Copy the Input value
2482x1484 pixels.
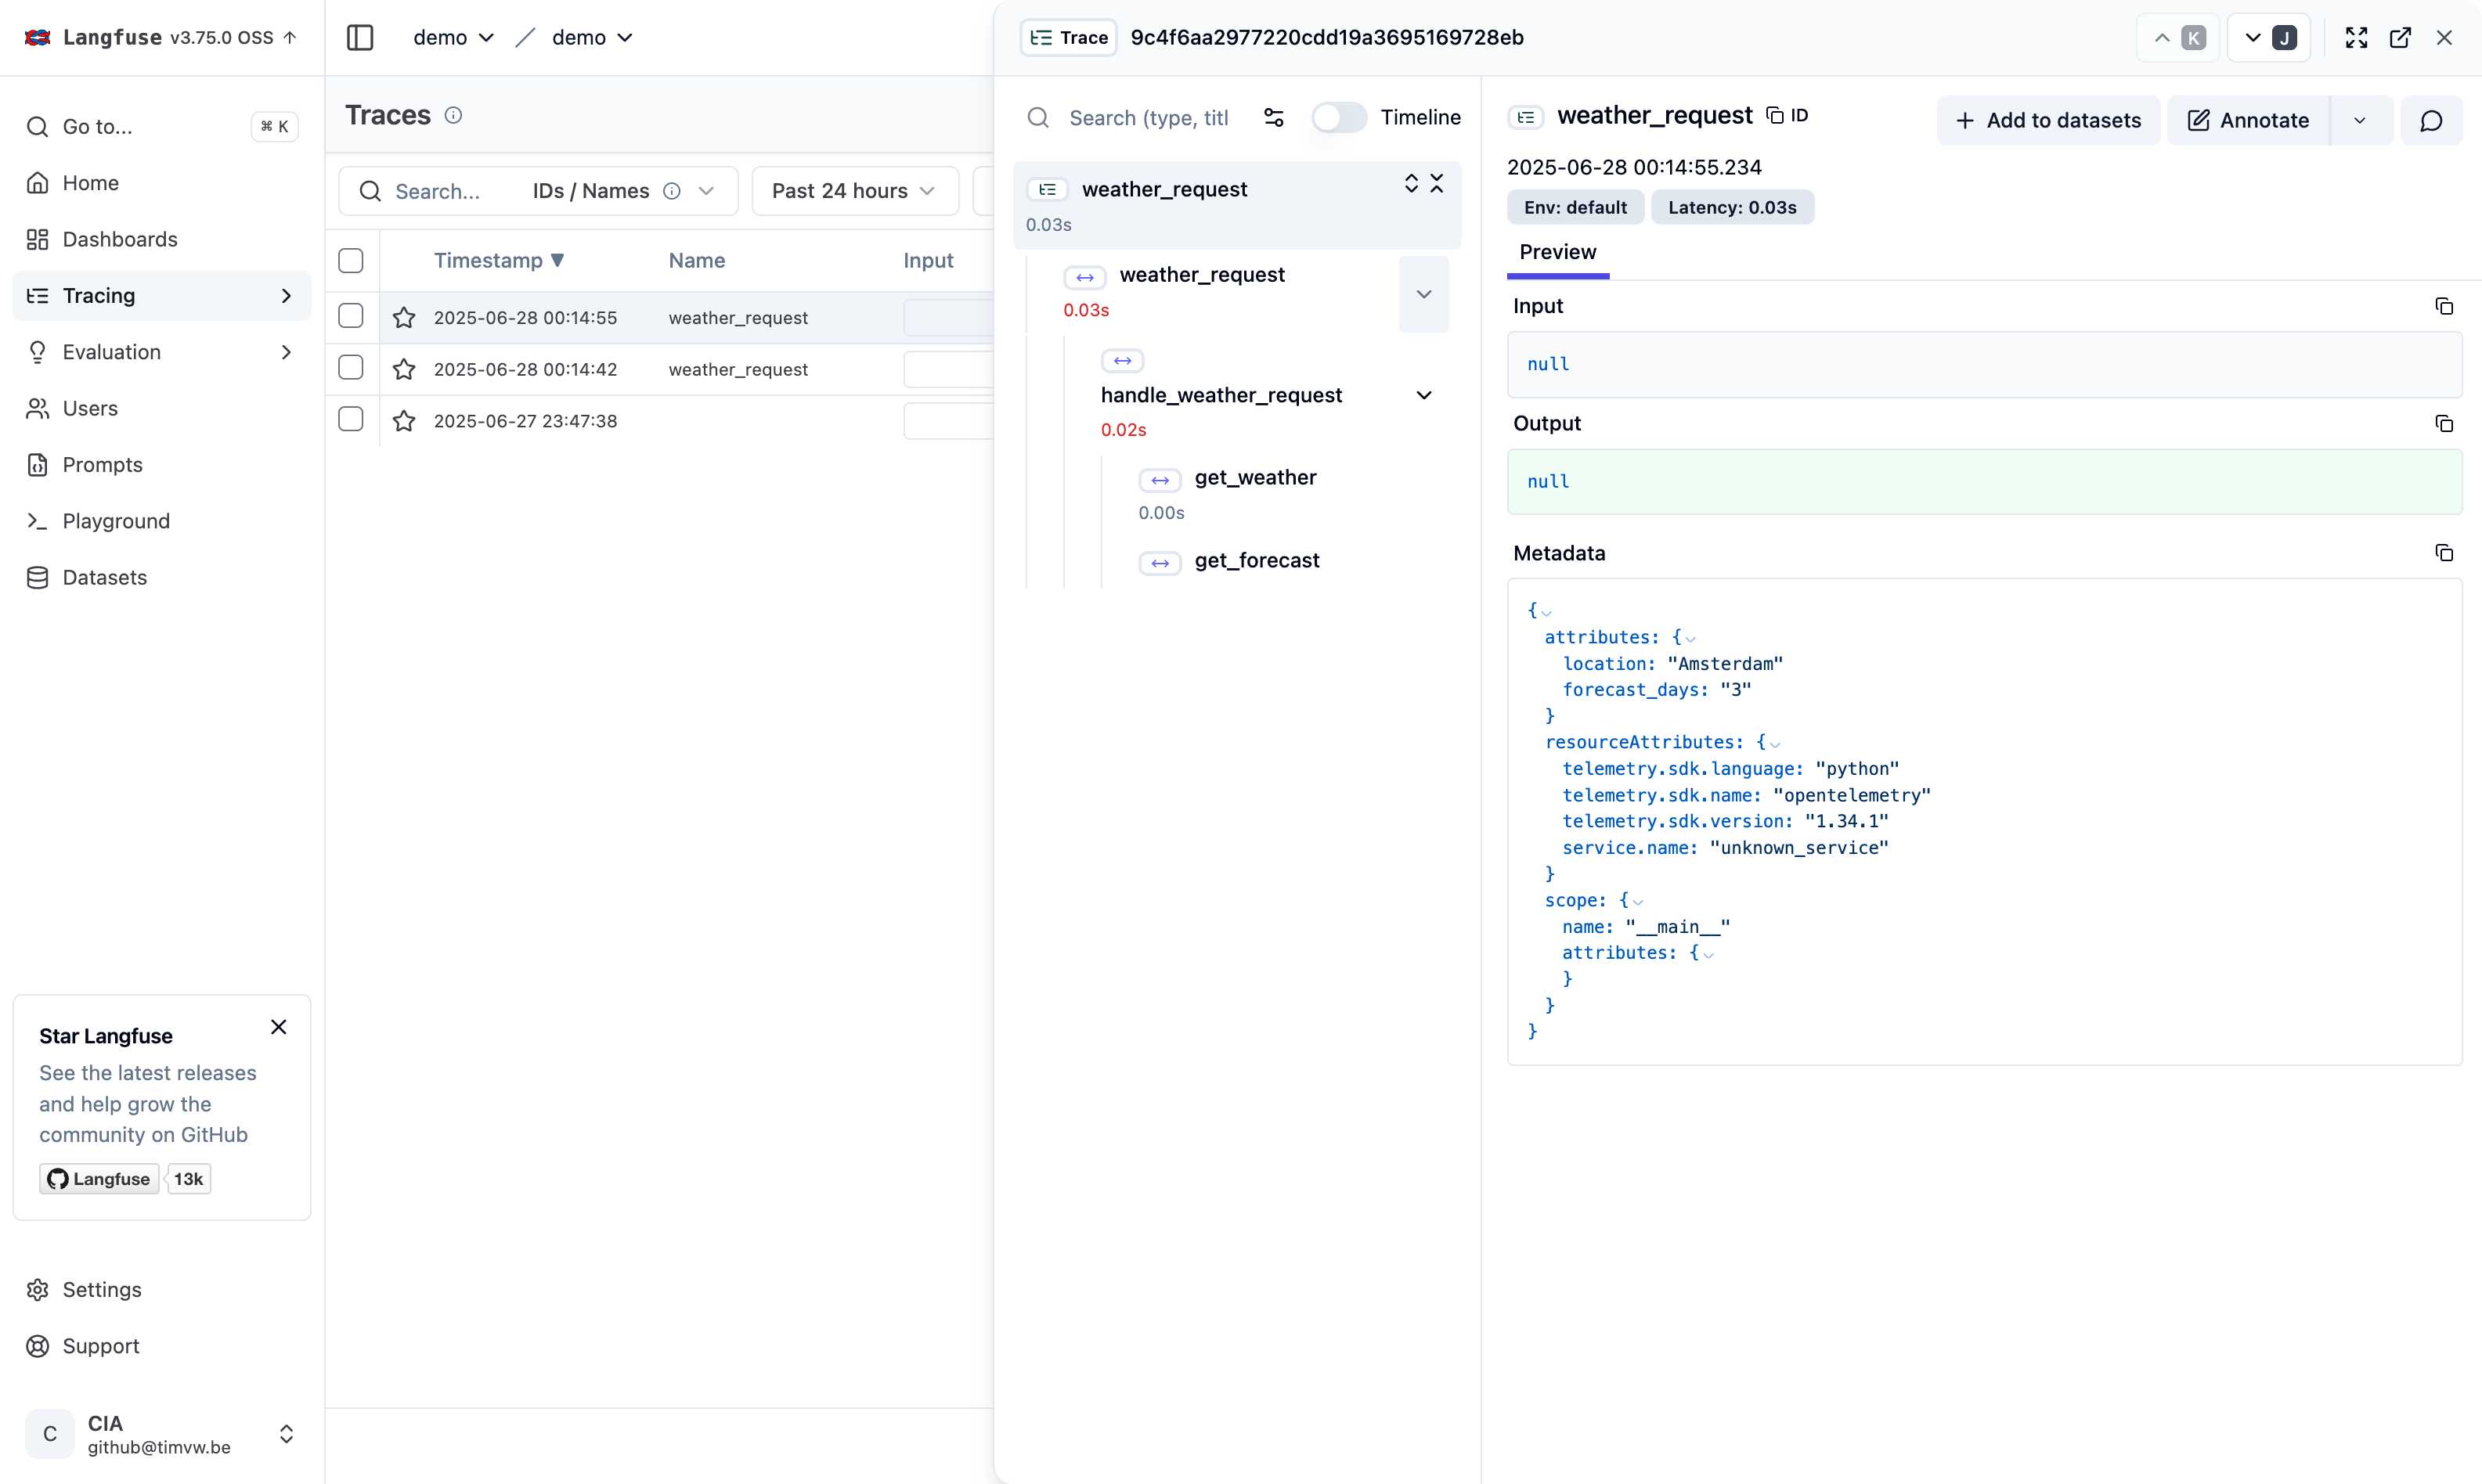coord(2444,306)
